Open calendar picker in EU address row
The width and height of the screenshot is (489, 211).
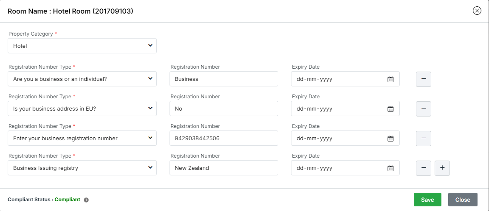pos(390,109)
